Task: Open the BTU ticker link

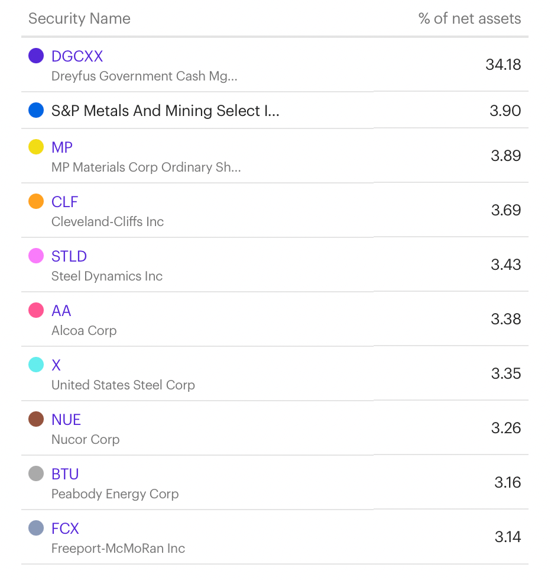Action: tap(65, 474)
